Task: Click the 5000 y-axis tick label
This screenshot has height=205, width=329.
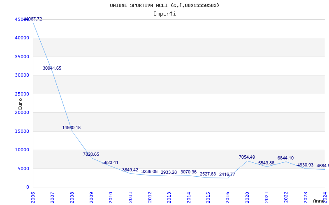Action: [23, 169]
